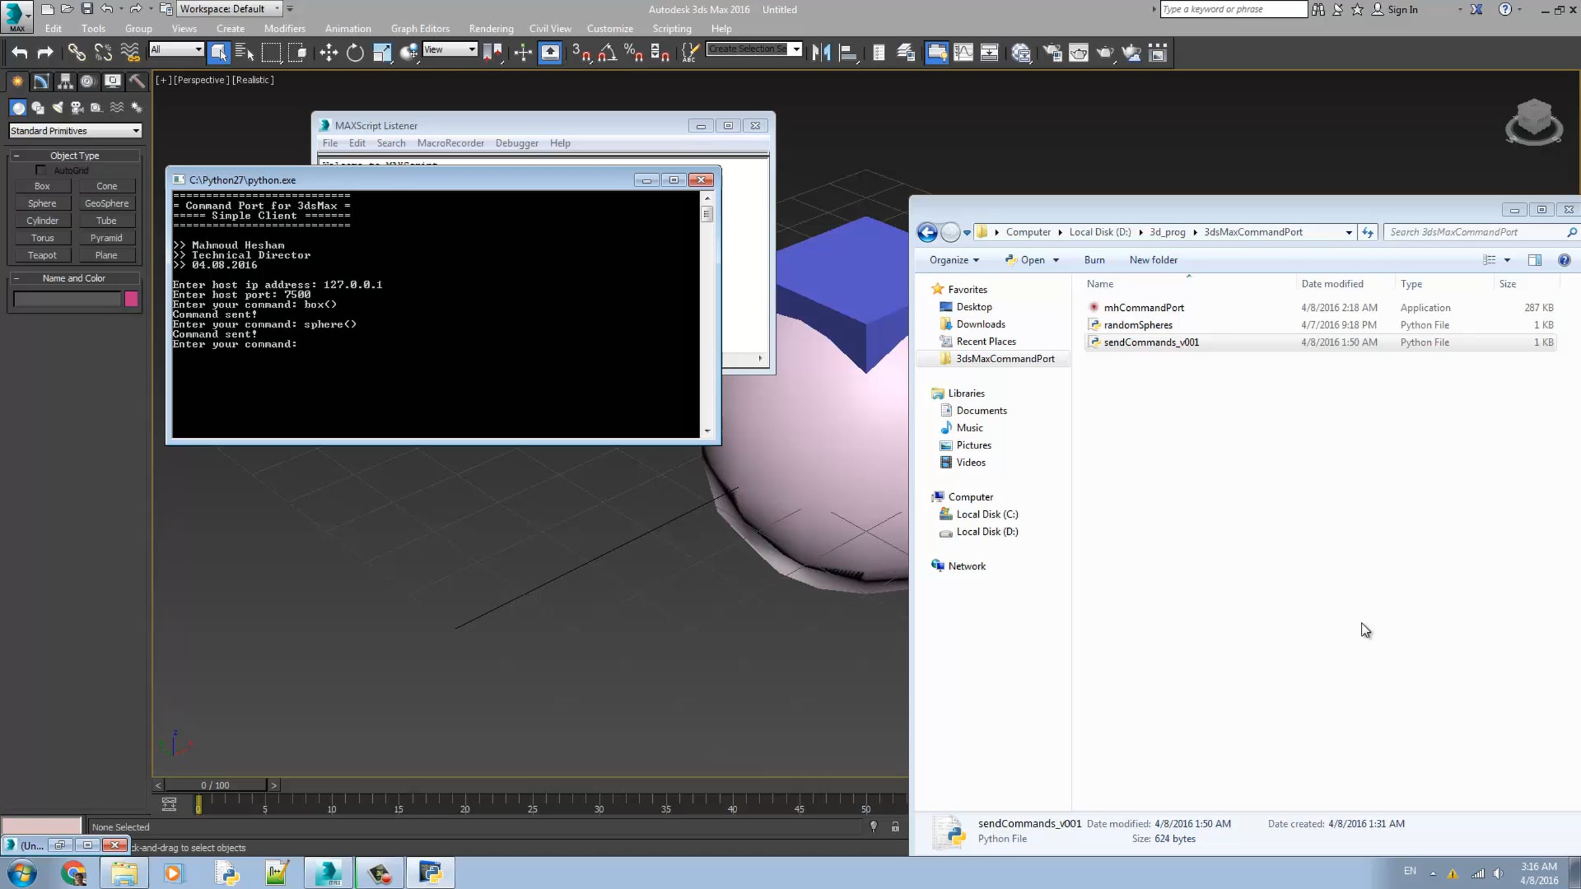Open the Utilities command panel
The width and height of the screenshot is (1581, 889).
136,82
